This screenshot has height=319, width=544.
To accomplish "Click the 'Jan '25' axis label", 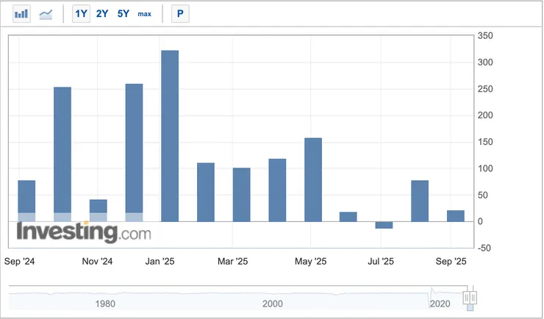I will [160, 262].
